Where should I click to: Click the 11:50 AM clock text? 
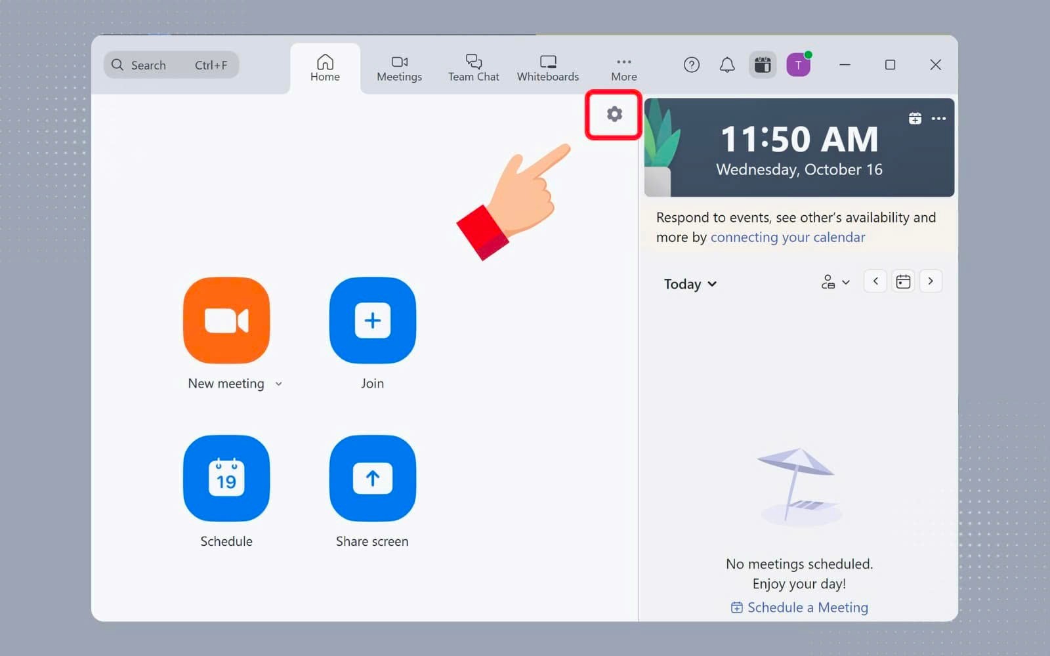coord(799,139)
